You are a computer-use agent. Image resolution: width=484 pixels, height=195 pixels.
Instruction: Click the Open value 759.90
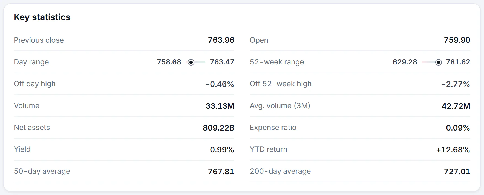pos(457,40)
